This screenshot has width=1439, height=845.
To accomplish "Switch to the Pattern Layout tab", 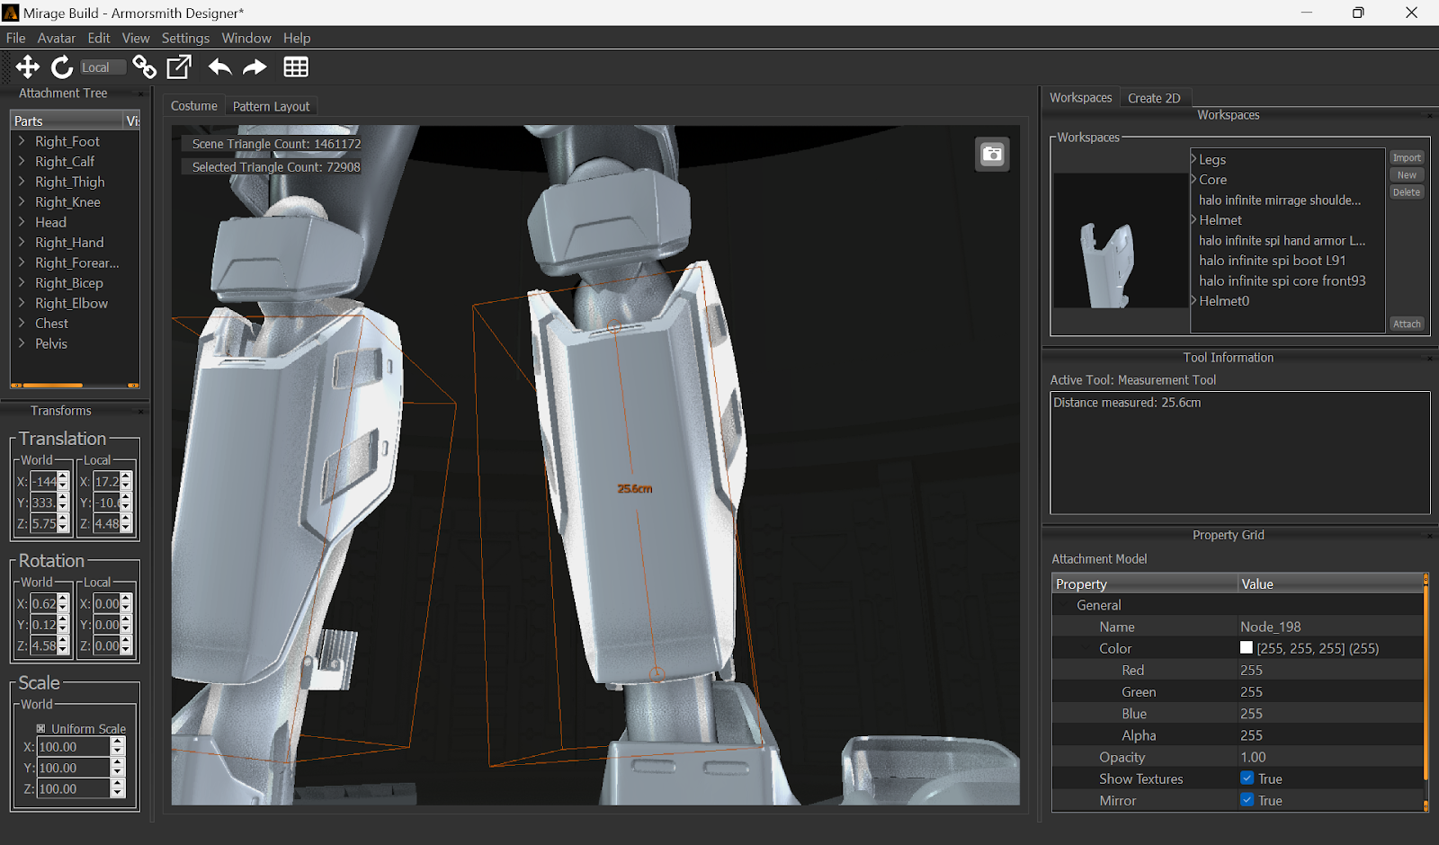I will pyautogui.click(x=271, y=106).
